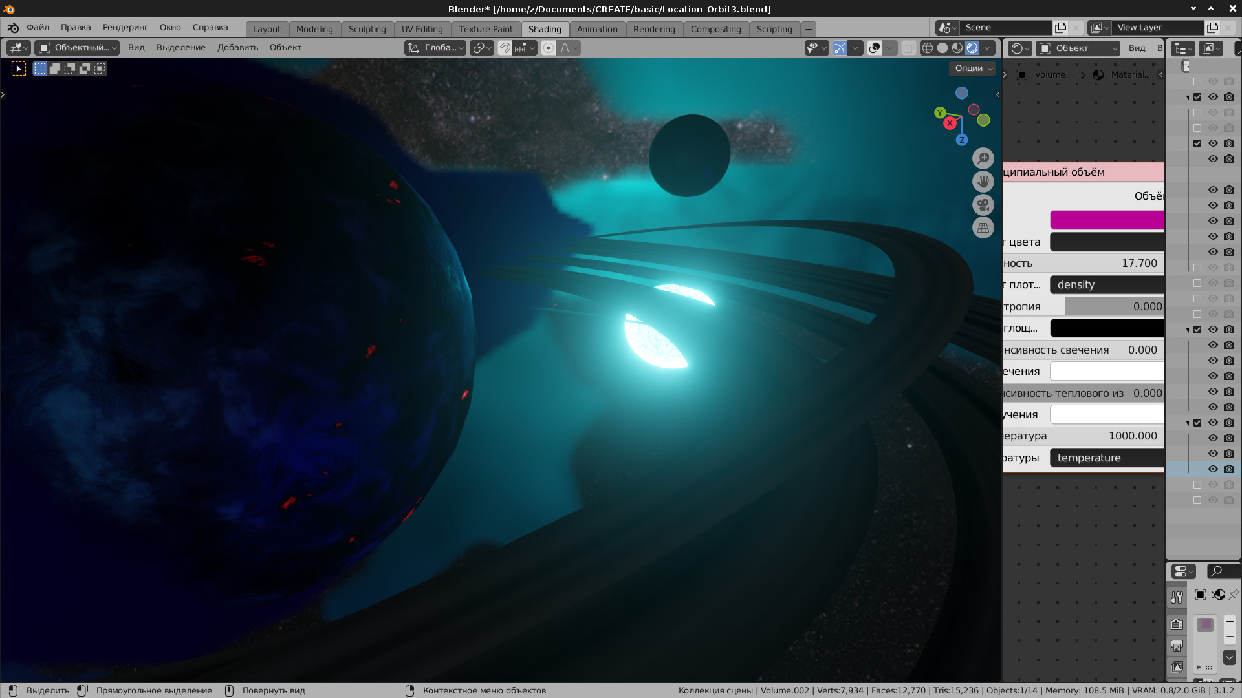Open the Рендеринг menu
This screenshot has height=698, width=1242.
point(125,27)
